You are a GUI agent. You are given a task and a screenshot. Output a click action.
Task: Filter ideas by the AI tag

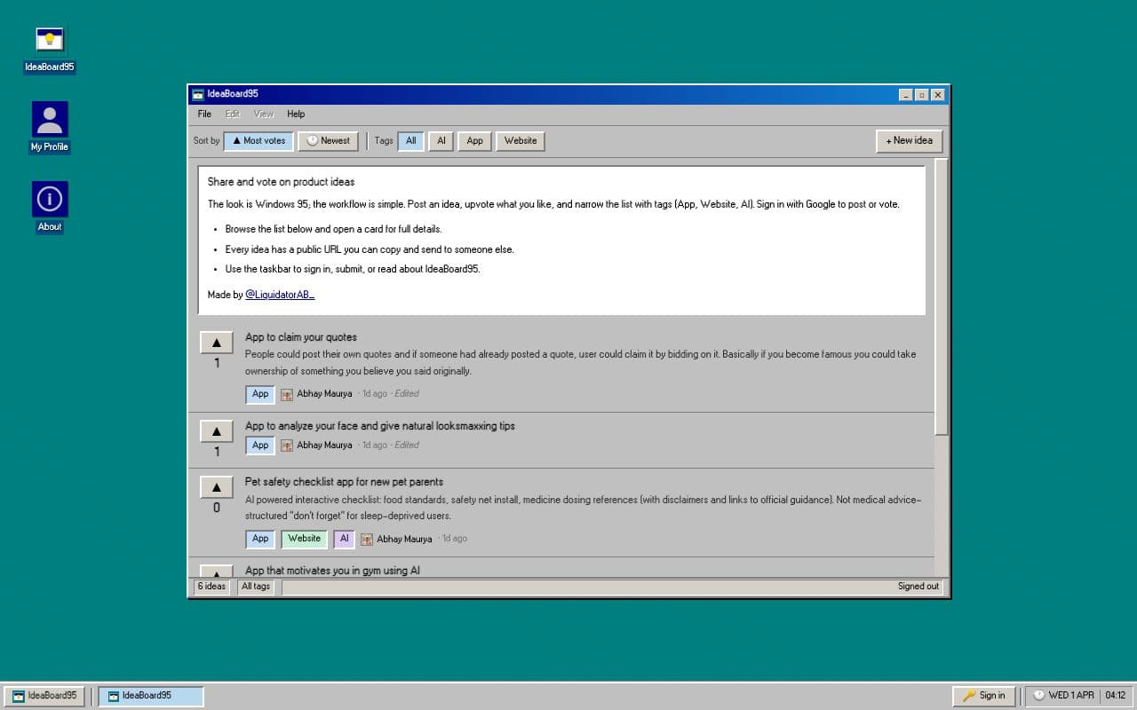pos(441,140)
